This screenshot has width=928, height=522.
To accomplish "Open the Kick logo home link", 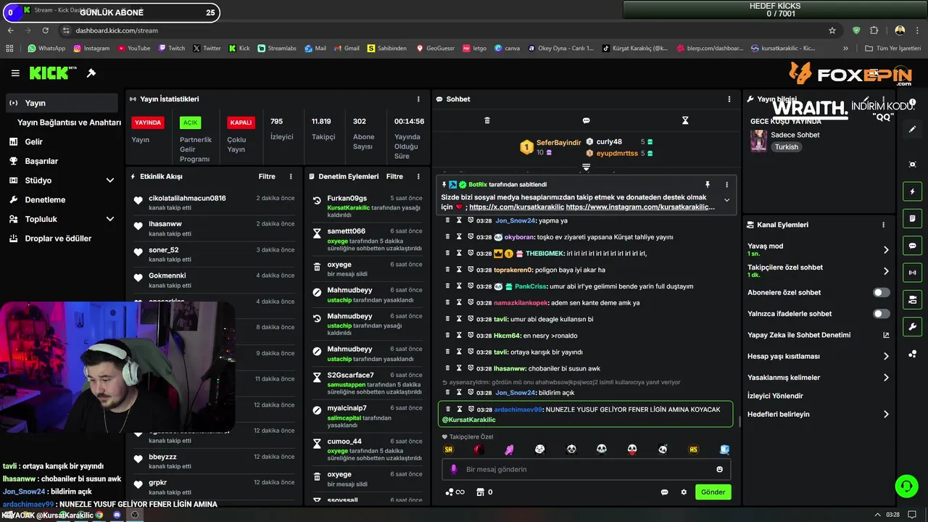I will click(53, 72).
